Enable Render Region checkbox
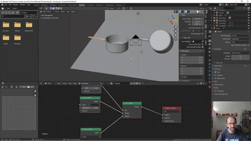This screenshot has height=141, width=251. coord(202,34)
